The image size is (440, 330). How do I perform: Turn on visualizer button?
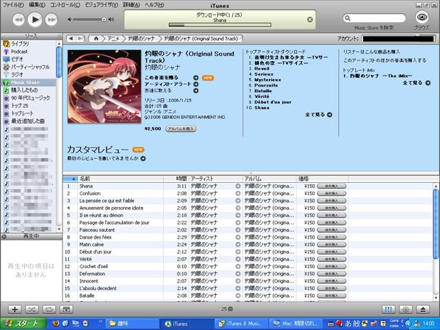tap(406, 309)
